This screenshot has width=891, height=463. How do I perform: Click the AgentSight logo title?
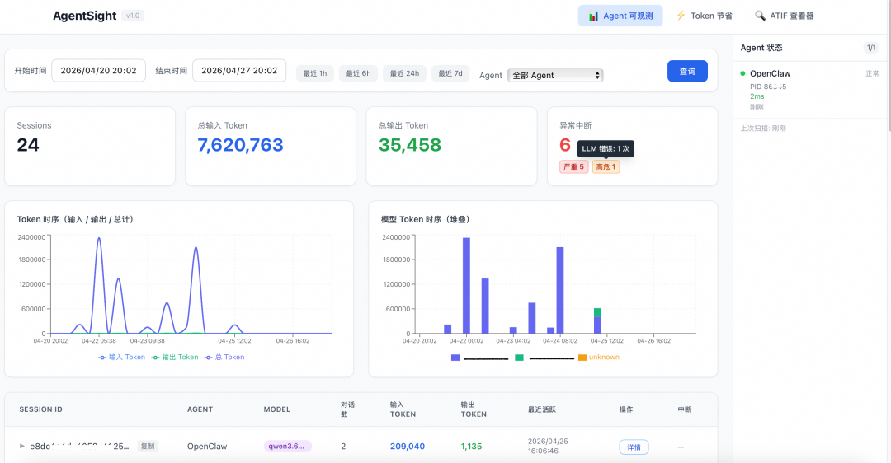click(85, 16)
